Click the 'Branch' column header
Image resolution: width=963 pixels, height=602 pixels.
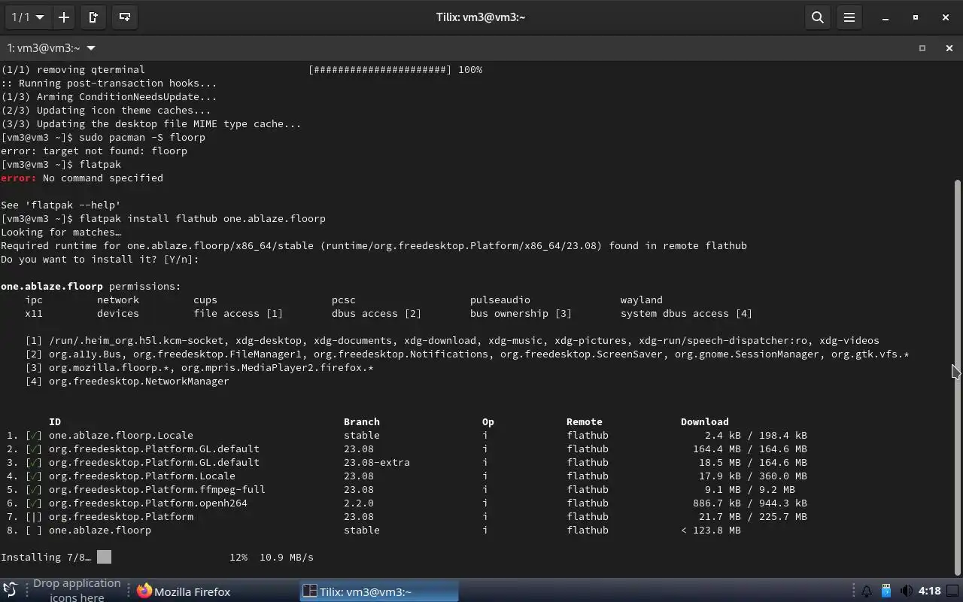point(362,421)
